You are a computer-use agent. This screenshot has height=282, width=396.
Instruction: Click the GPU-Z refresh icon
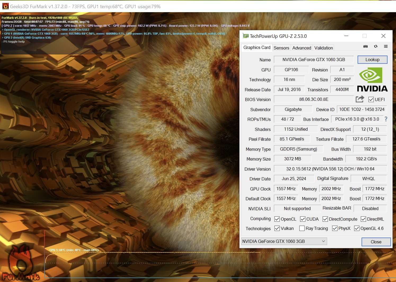coord(376,46)
